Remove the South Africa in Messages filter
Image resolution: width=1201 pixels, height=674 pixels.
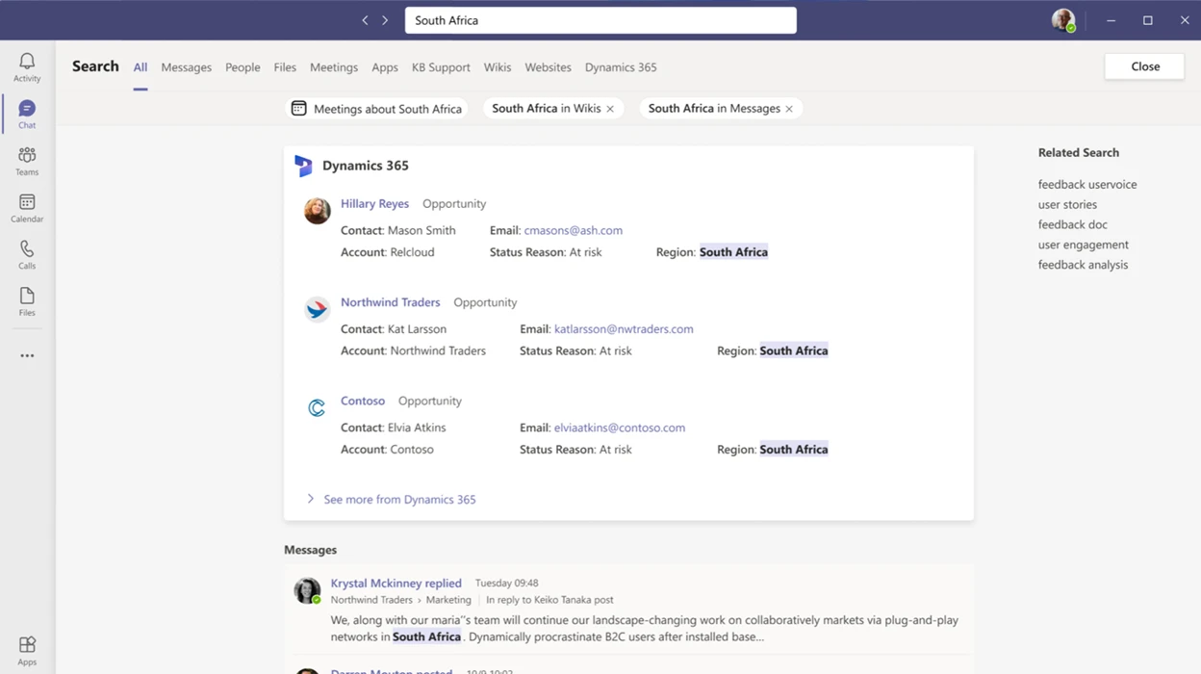[x=789, y=108]
